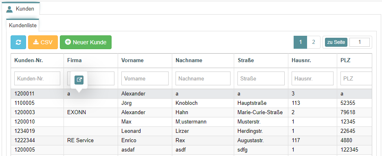Screen dimensions: 382x156
Task: Click the Hausnr. filter field
Action: pyautogui.click(x=313, y=78)
